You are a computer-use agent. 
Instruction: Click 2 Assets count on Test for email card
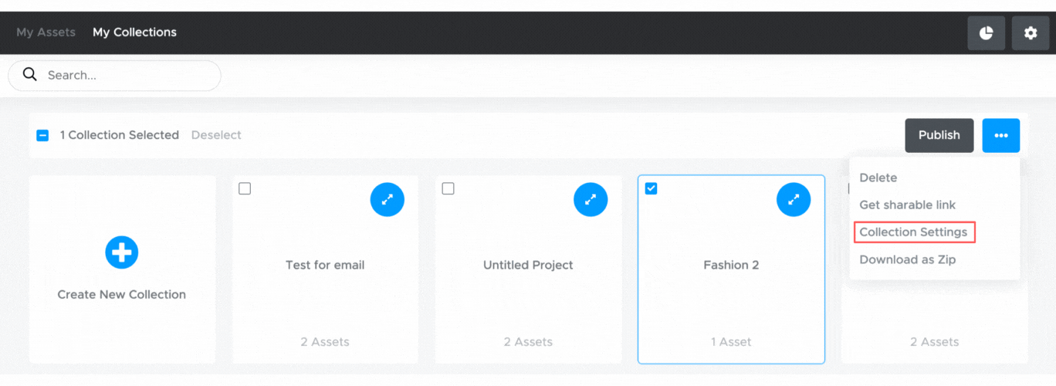[325, 341]
